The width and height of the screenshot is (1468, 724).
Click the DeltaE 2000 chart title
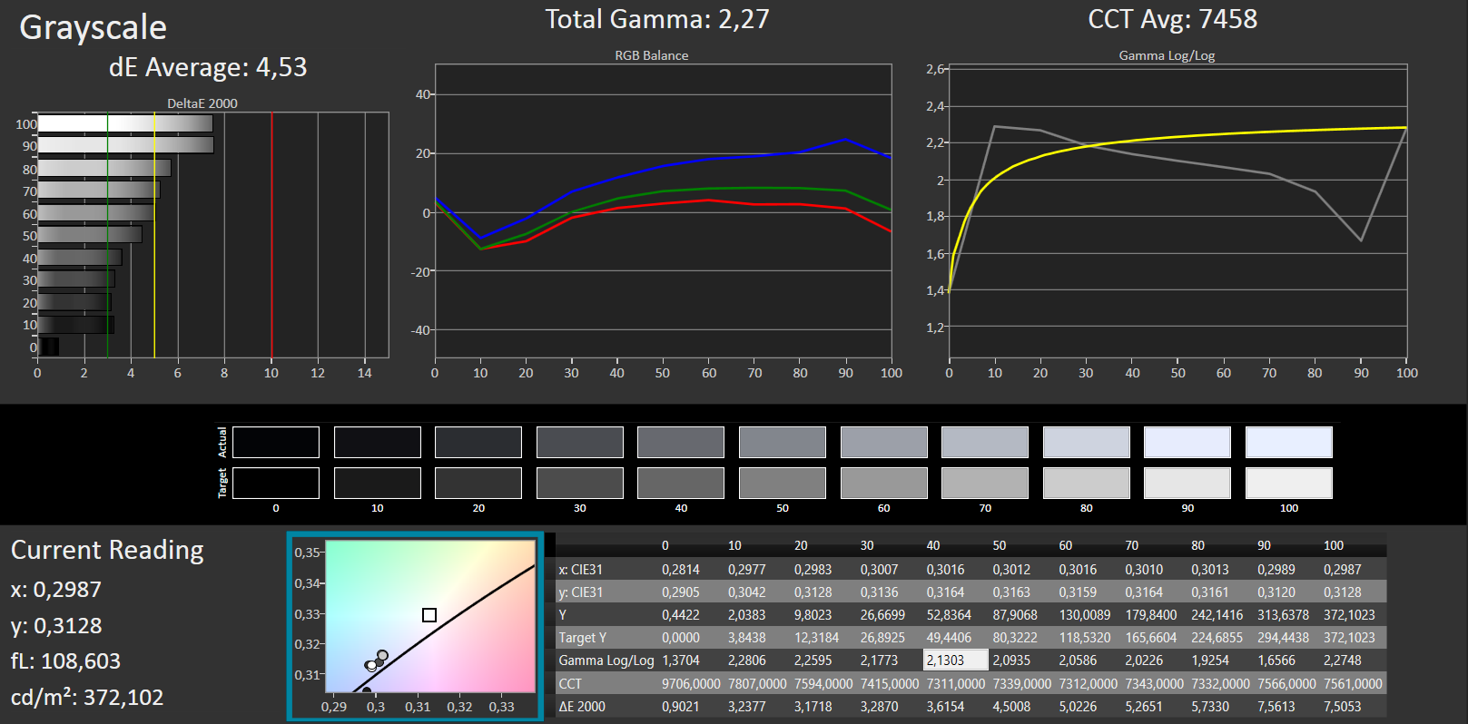click(202, 103)
